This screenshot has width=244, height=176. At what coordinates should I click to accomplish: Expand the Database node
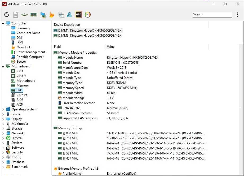tap(3, 162)
